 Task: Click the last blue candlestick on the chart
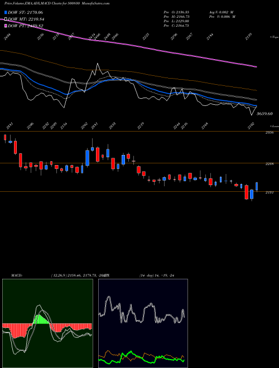[257, 186]
